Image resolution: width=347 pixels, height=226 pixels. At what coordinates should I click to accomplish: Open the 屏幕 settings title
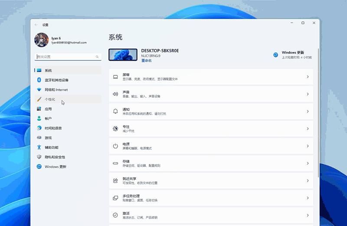click(x=126, y=74)
